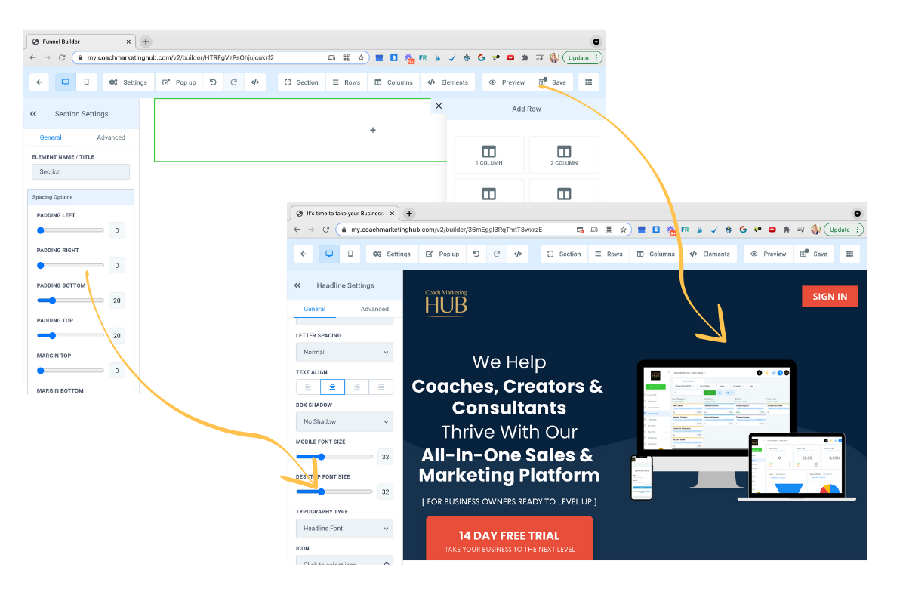This screenshot has height=604, width=906.
Task: Open Settings in the Headline Settings window toolbar
Action: click(392, 254)
